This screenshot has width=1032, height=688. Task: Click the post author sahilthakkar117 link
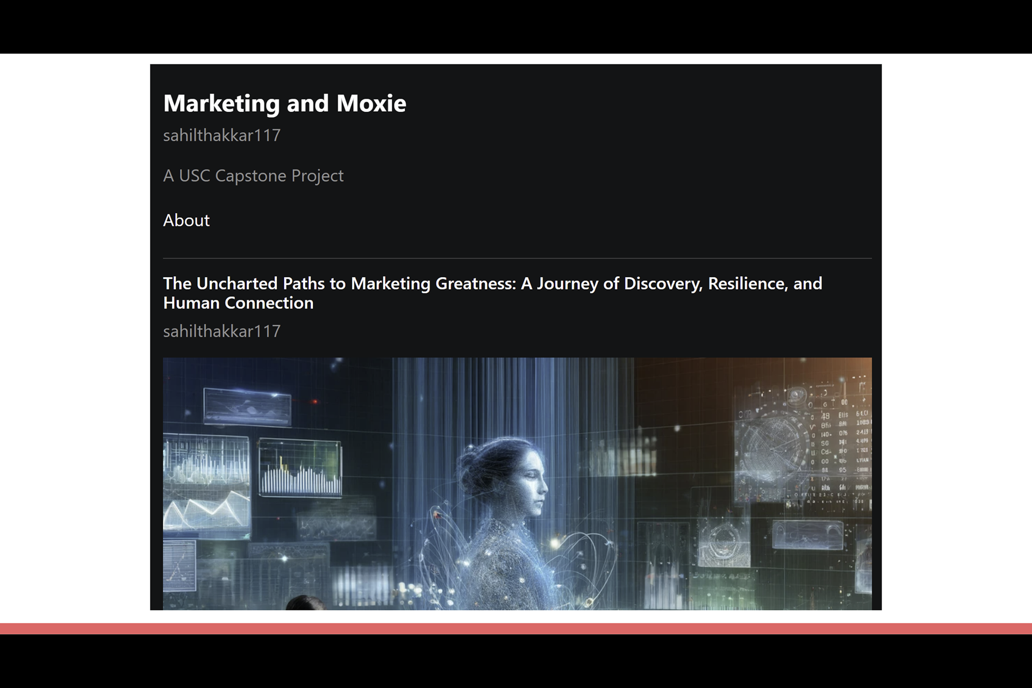point(221,331)
